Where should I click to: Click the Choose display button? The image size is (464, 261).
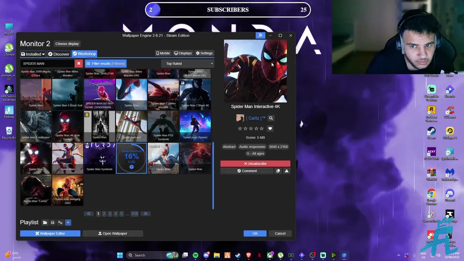coord(67,44)
